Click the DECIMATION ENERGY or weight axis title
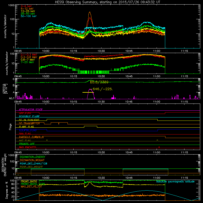Screen dimensions: 203x203 pyautogui.click(x=4, y=165)
